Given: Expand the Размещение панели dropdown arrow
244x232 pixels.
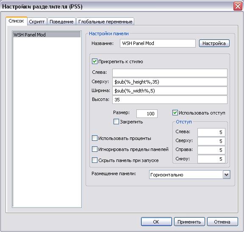Looking at the screenshot, I should click(x=226, y=175).
